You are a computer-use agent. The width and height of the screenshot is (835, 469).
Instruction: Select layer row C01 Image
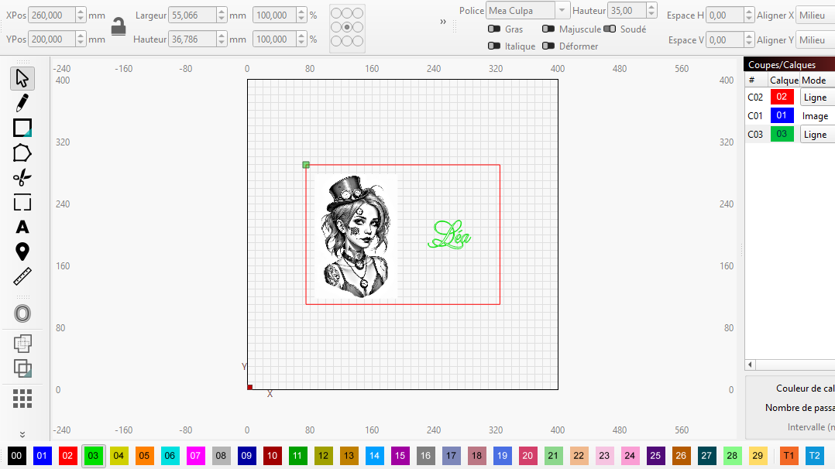pyautogui.click(x=790, y=116)
